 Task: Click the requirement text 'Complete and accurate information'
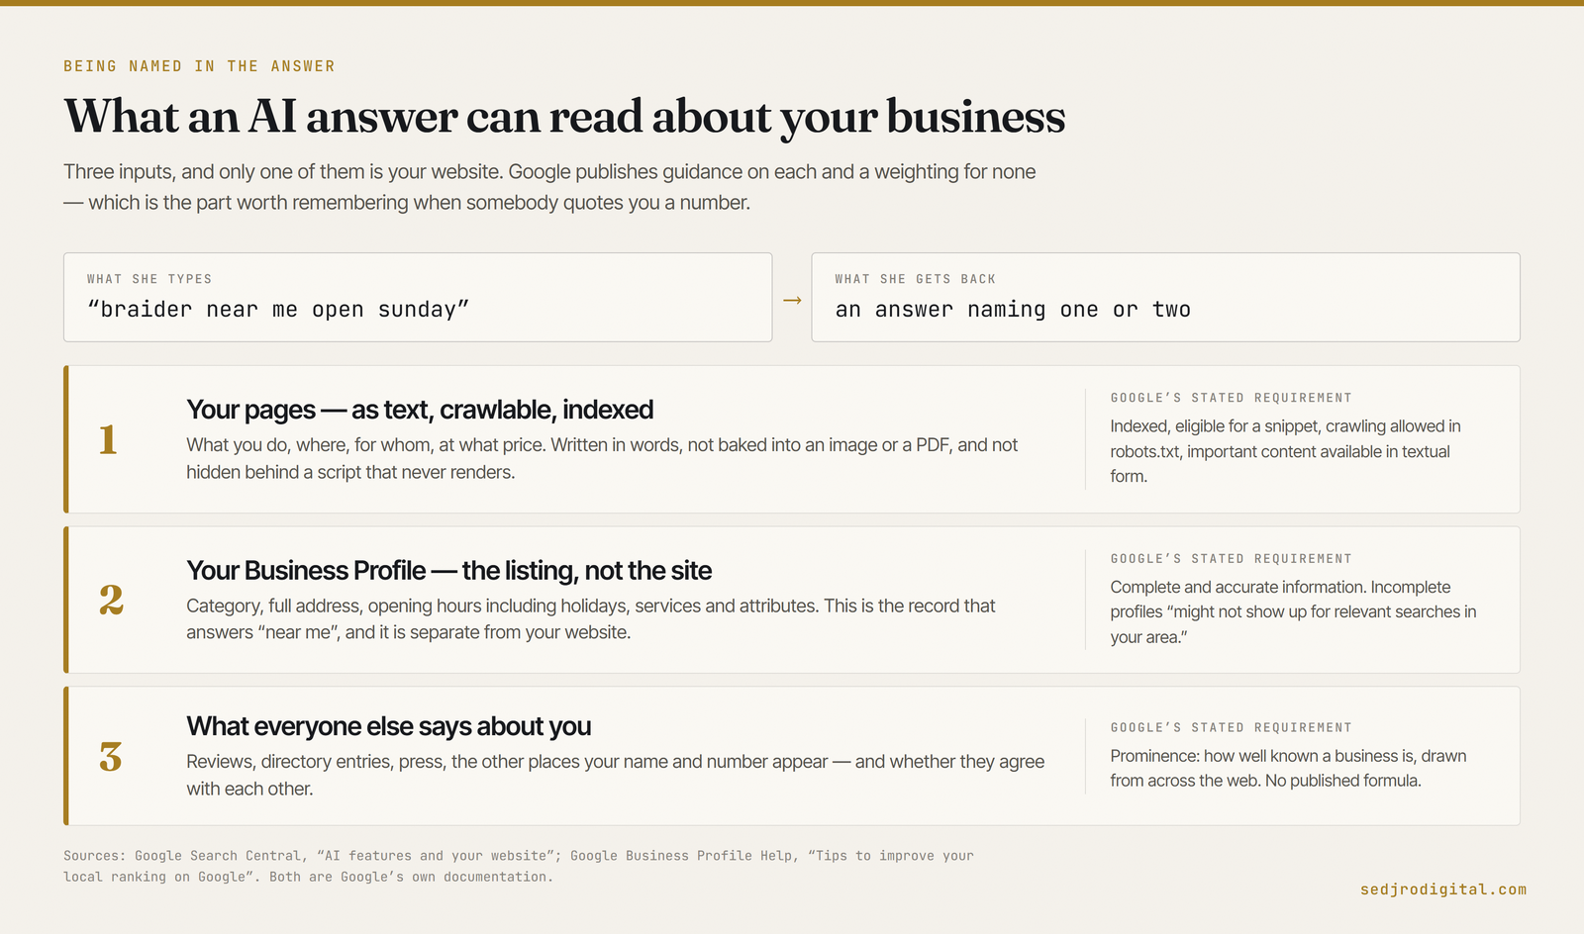(1293, 612)
